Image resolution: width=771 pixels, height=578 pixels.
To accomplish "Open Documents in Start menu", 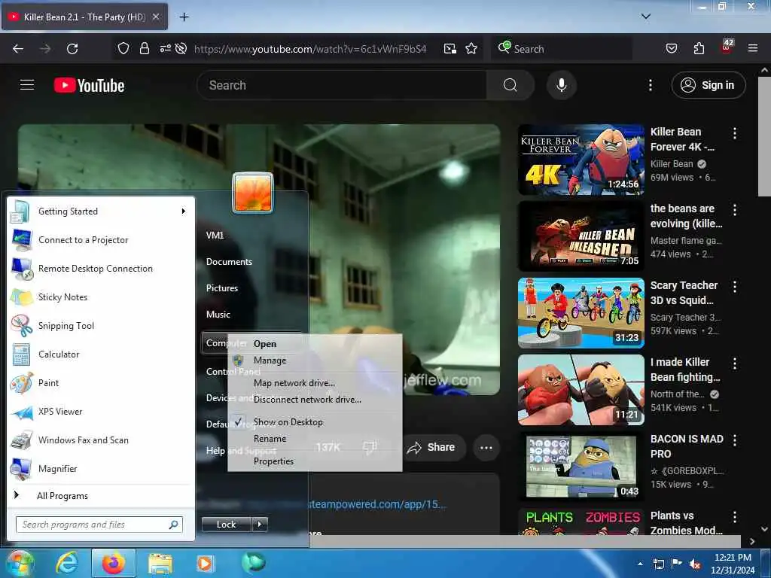I will coord(229,261).
